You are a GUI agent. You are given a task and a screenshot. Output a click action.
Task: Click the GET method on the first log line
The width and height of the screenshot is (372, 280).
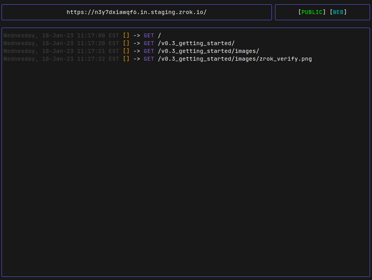pos(149,35)
